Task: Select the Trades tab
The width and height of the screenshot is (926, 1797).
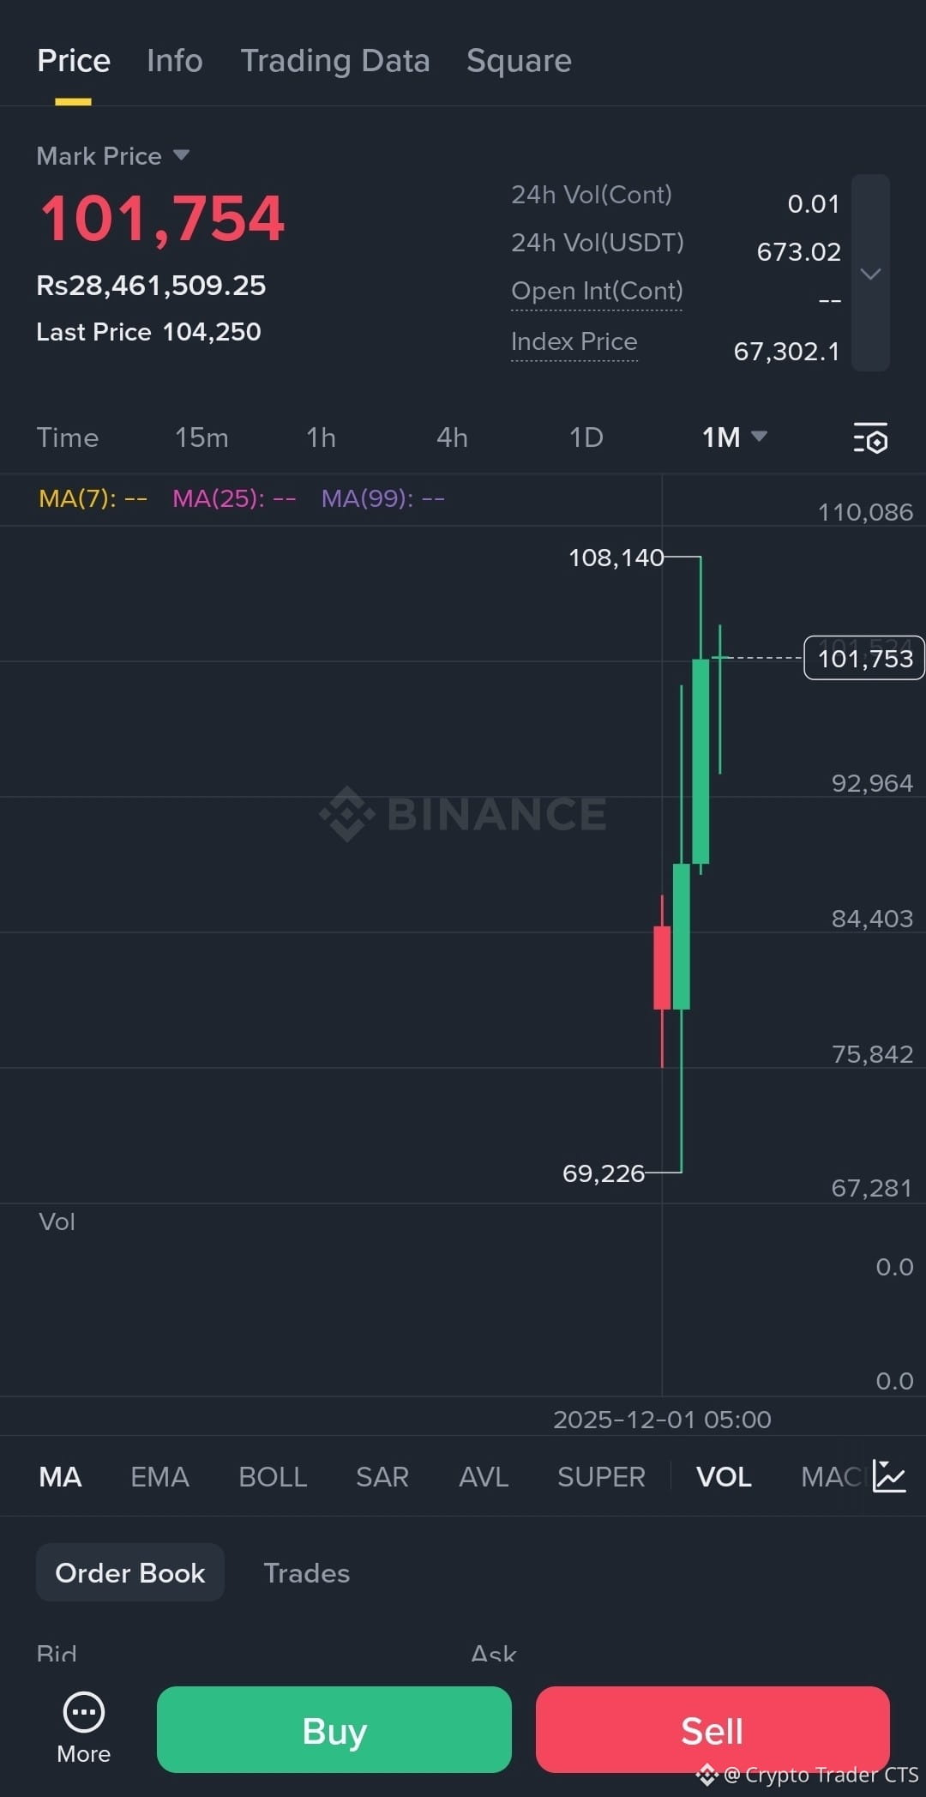Action: 306,1572
